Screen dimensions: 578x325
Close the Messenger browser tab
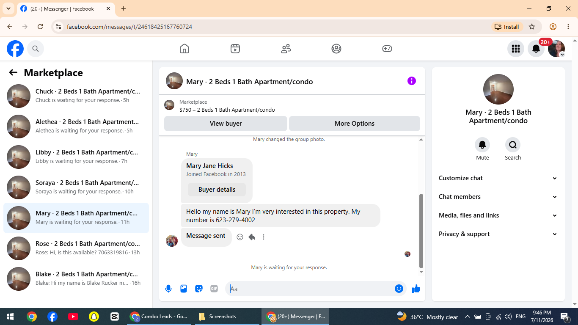point(108,8)
